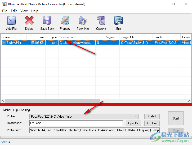The width and height of the screenshot is (192, 145).
Task: Open the Task Info toolbar icon
Action: 83,20
